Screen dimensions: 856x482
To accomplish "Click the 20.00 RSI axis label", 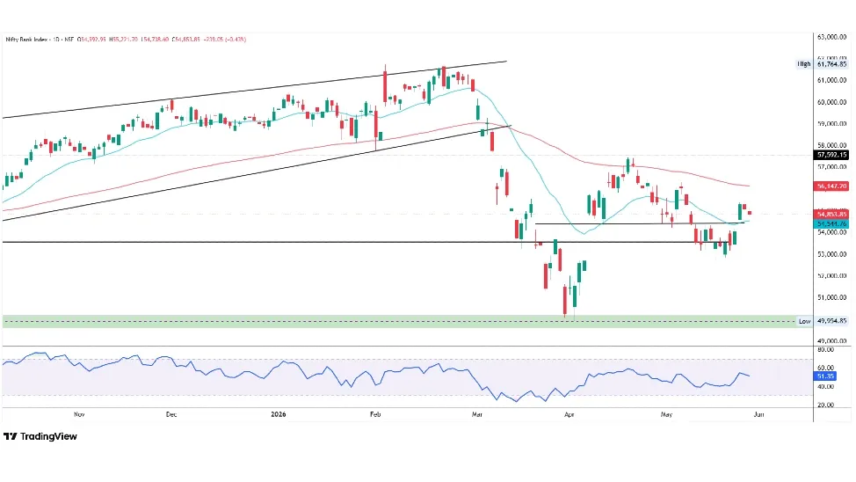I will click(x=825, y=405).
